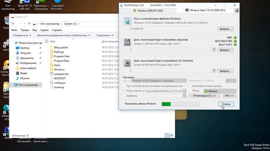Enable the Патч UxTheme.dll checkbox

124,86
